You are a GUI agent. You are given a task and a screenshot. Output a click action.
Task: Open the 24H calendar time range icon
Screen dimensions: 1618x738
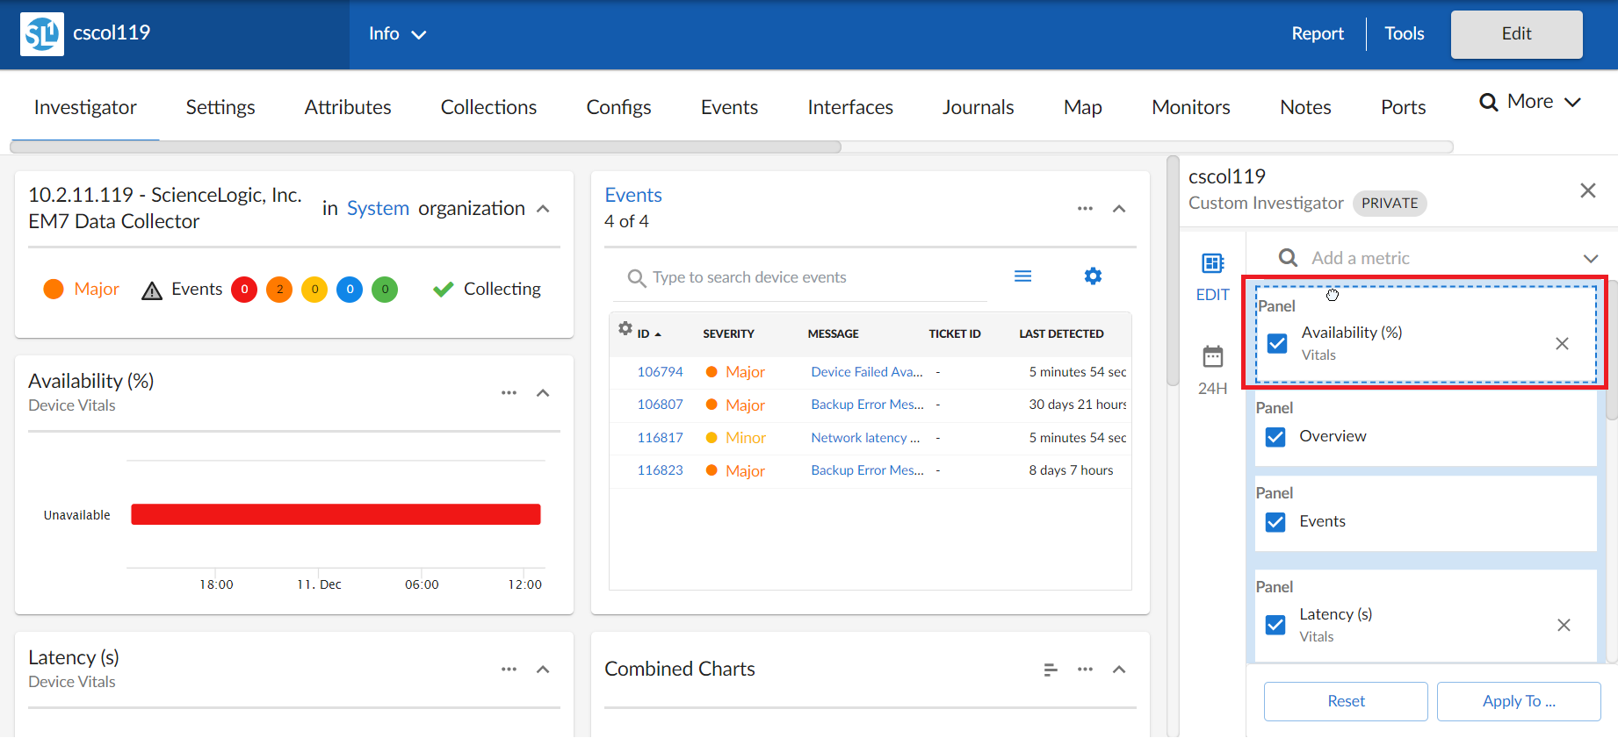point(1212,357)
